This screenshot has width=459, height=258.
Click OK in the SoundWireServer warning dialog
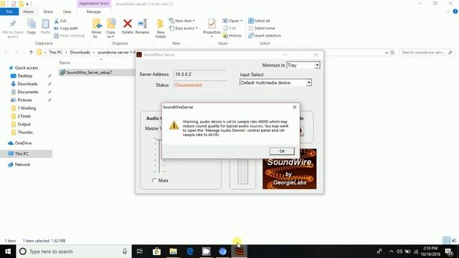282,151
